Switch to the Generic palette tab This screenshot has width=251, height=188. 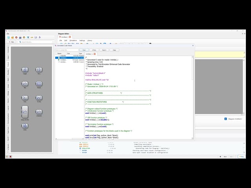(8, 146)
